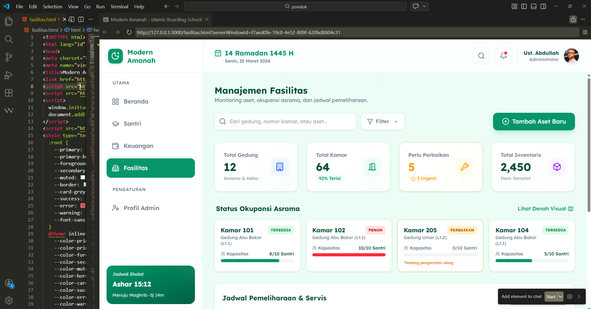Open the Source Control view
This screenshot has height=309, width=591.
click(9, 57)
